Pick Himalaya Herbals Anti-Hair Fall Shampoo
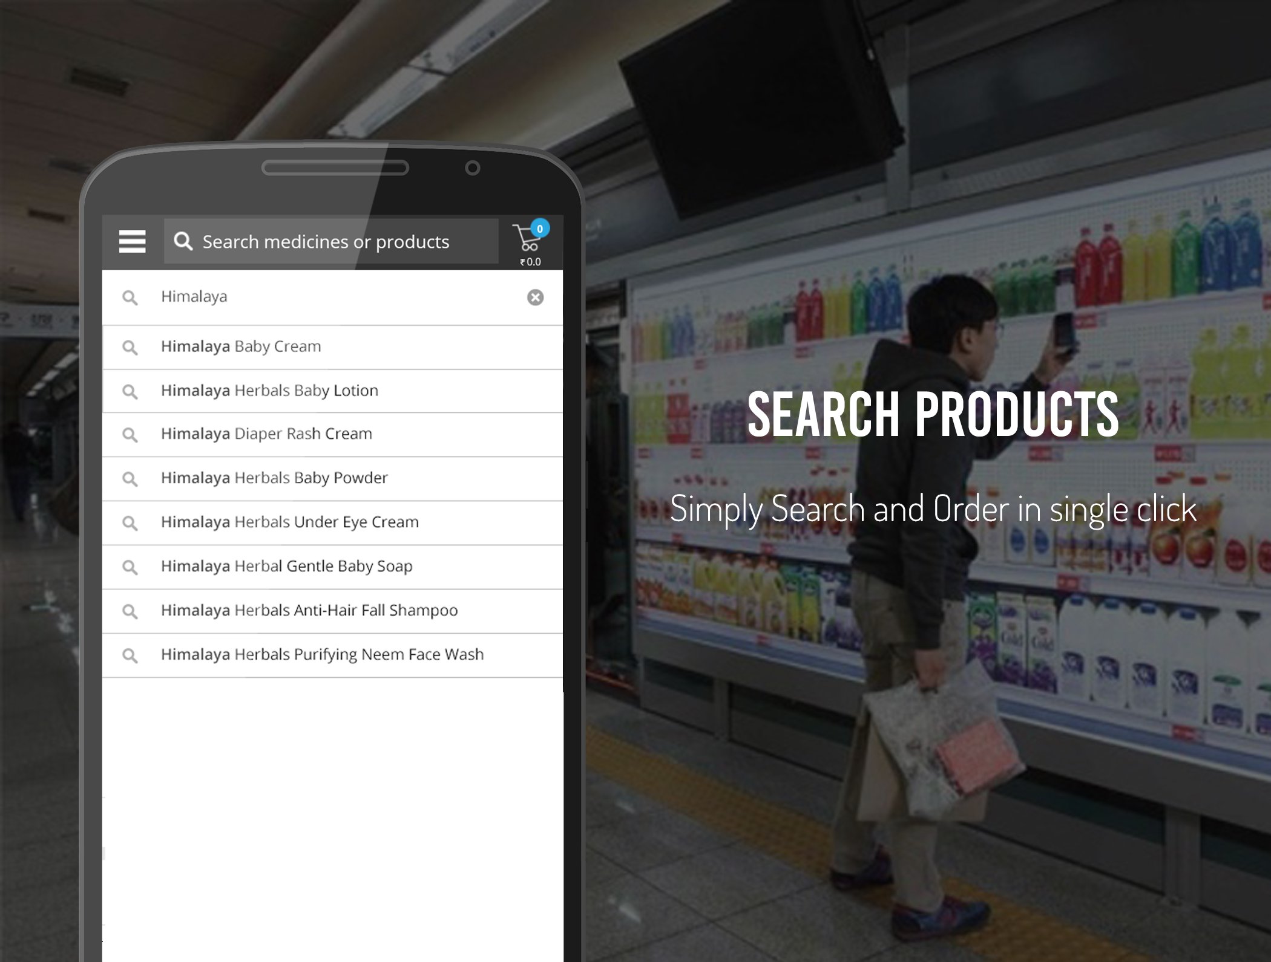This screenshot has height=962, width=1271. pos(309,611)
